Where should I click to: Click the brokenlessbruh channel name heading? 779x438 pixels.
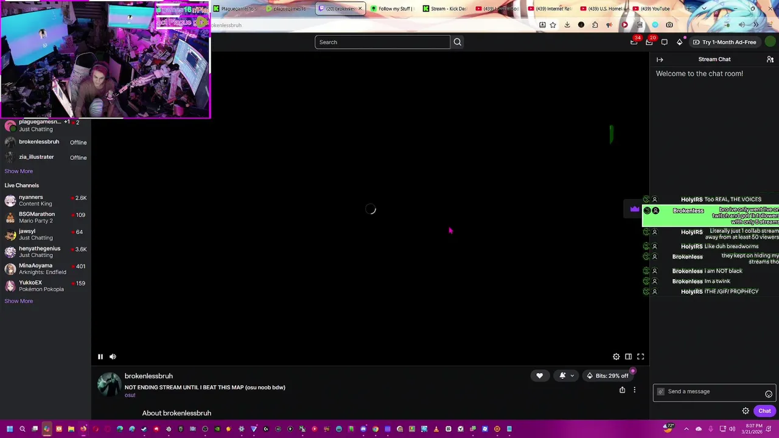tap(148, 376)
